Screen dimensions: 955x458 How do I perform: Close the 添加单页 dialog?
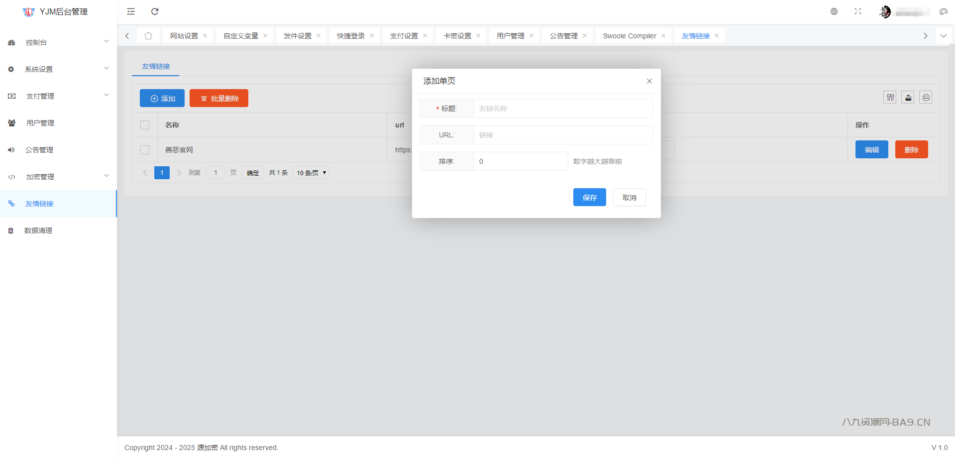pos(649,81)
